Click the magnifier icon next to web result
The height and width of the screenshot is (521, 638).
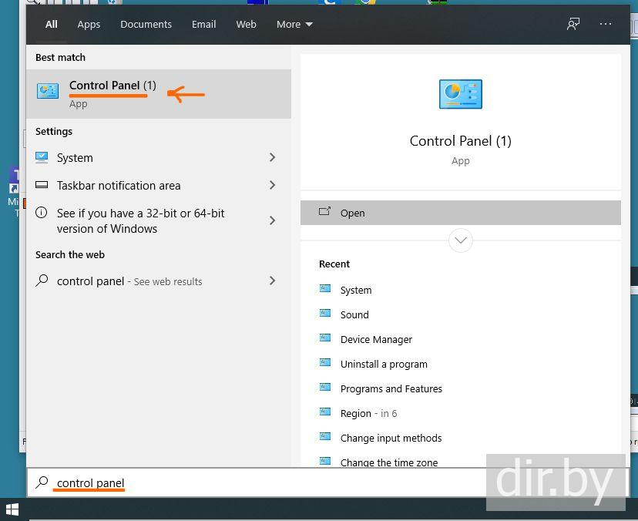(x=42, y=281)
